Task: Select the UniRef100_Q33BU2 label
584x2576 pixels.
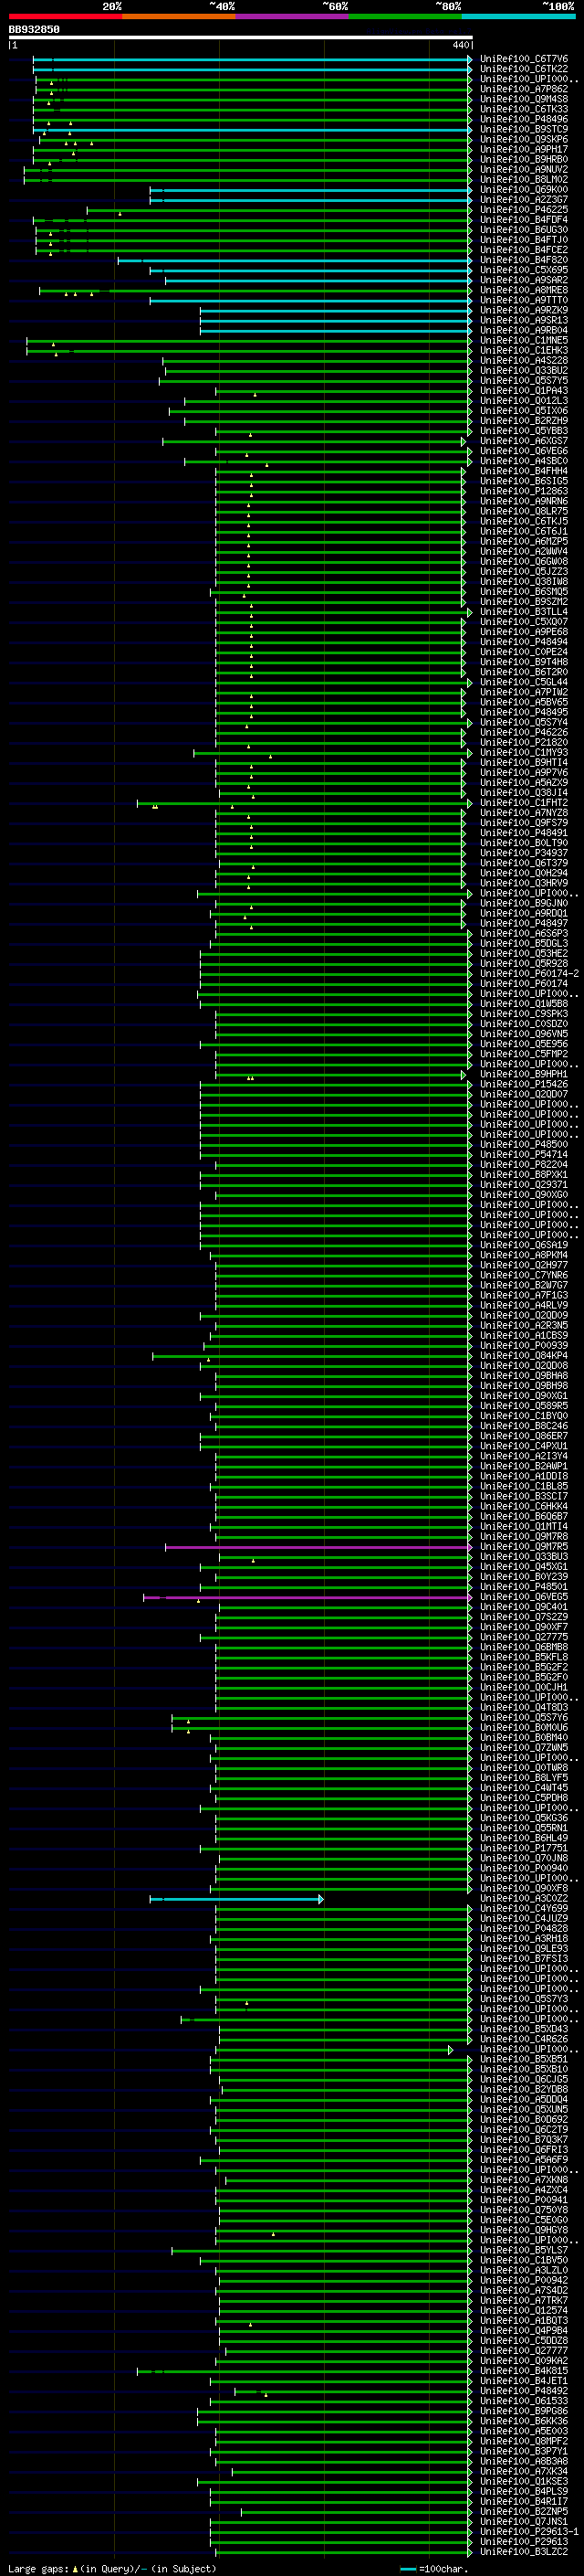Action: 523,371
